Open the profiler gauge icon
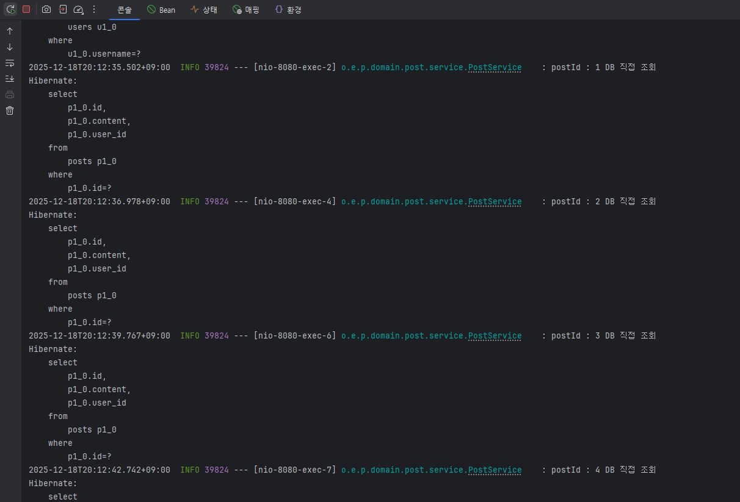The image size is (740, 502). pos(78,10)
